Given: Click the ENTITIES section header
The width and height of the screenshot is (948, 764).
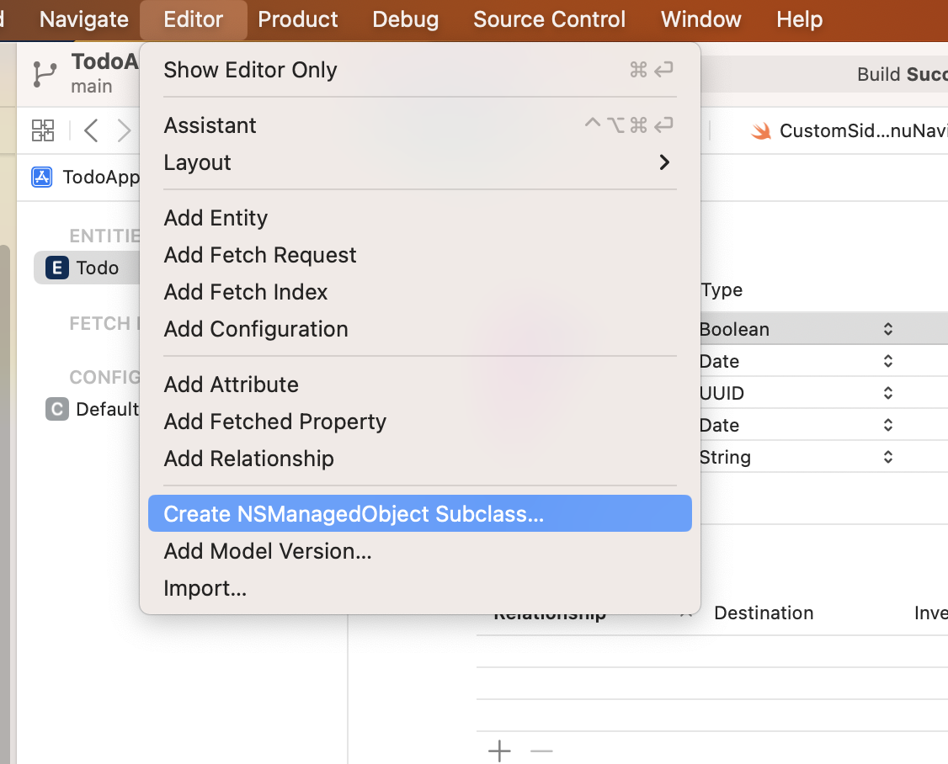Looking at the screenshot, I should 104,236.
